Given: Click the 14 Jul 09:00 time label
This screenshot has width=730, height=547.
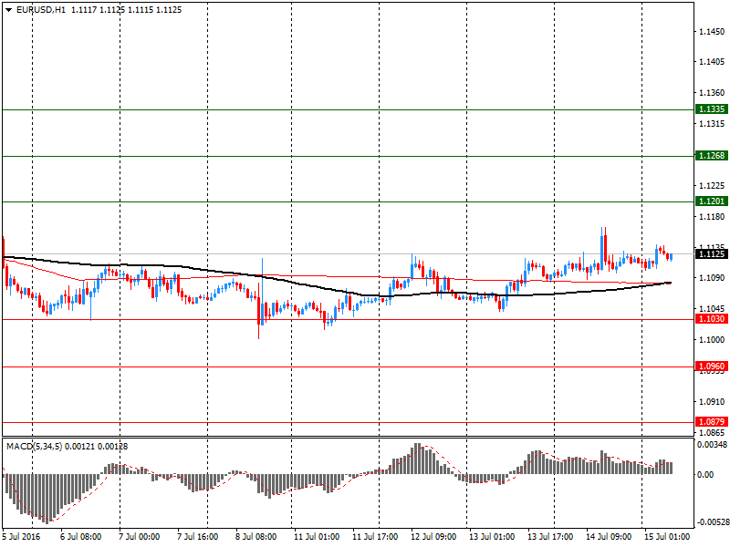Looking at the screenshot, I should click(609, 537).
